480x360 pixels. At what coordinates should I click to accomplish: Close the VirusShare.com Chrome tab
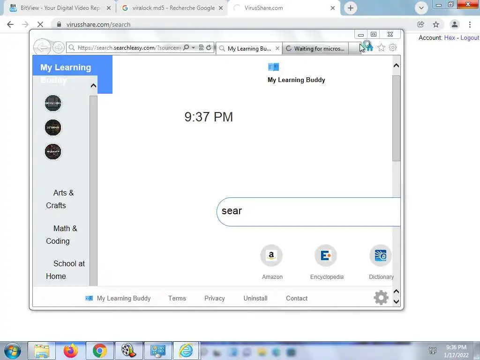coord(333,8)
